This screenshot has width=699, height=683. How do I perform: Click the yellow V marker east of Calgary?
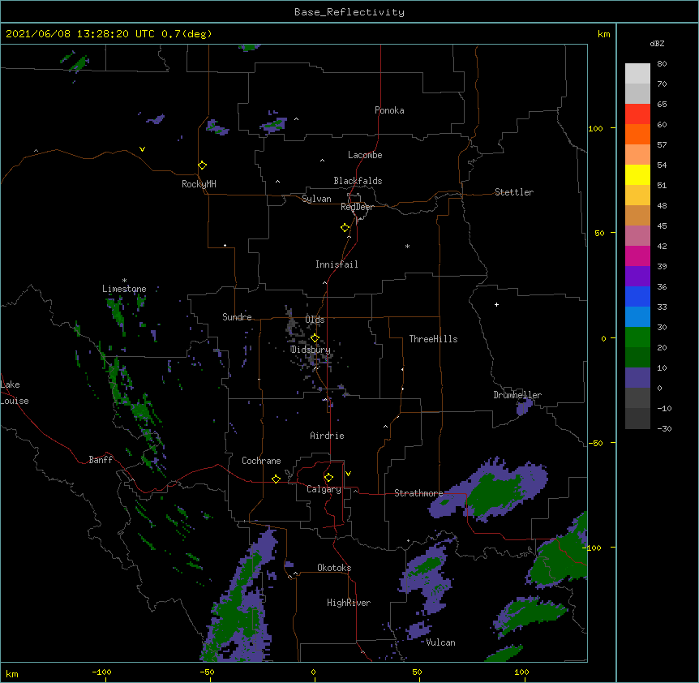pyautogui.click(x=348, y=474)
